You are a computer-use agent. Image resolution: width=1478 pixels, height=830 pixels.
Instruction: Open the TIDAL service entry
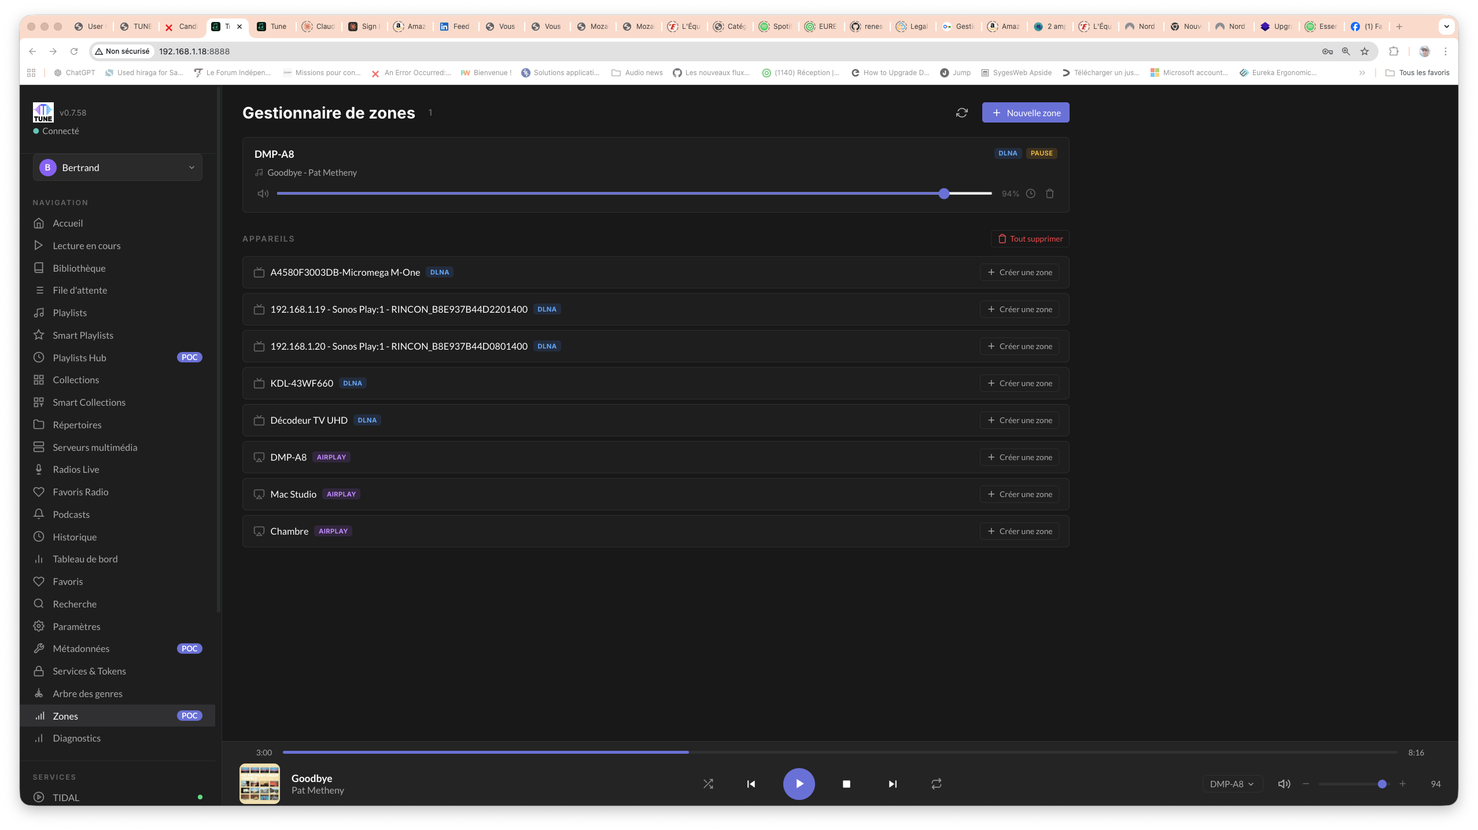pos(117,798)
